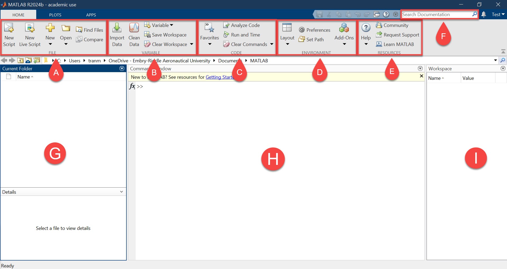Minimize the toolstrip with the collapse arrow
Image resolution: width=507 pixels, height=269 pixels.
tap(503, 51)
